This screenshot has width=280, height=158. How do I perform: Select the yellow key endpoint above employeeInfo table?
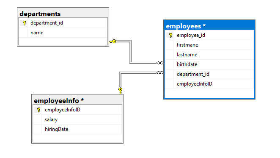121,91
